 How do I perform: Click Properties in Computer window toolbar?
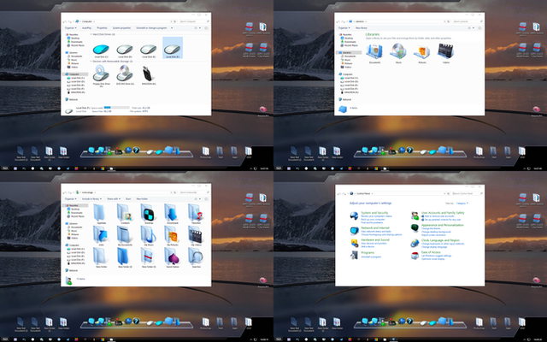[x=102, y=28]
